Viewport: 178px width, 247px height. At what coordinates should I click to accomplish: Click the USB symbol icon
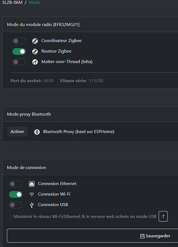coord(32,205)
